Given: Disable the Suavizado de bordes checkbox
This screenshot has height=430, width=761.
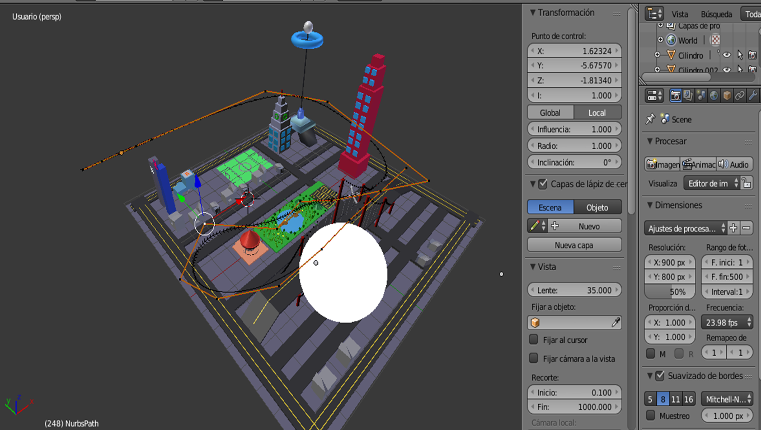Looking at the screenshot, I should tap(660, 376).
